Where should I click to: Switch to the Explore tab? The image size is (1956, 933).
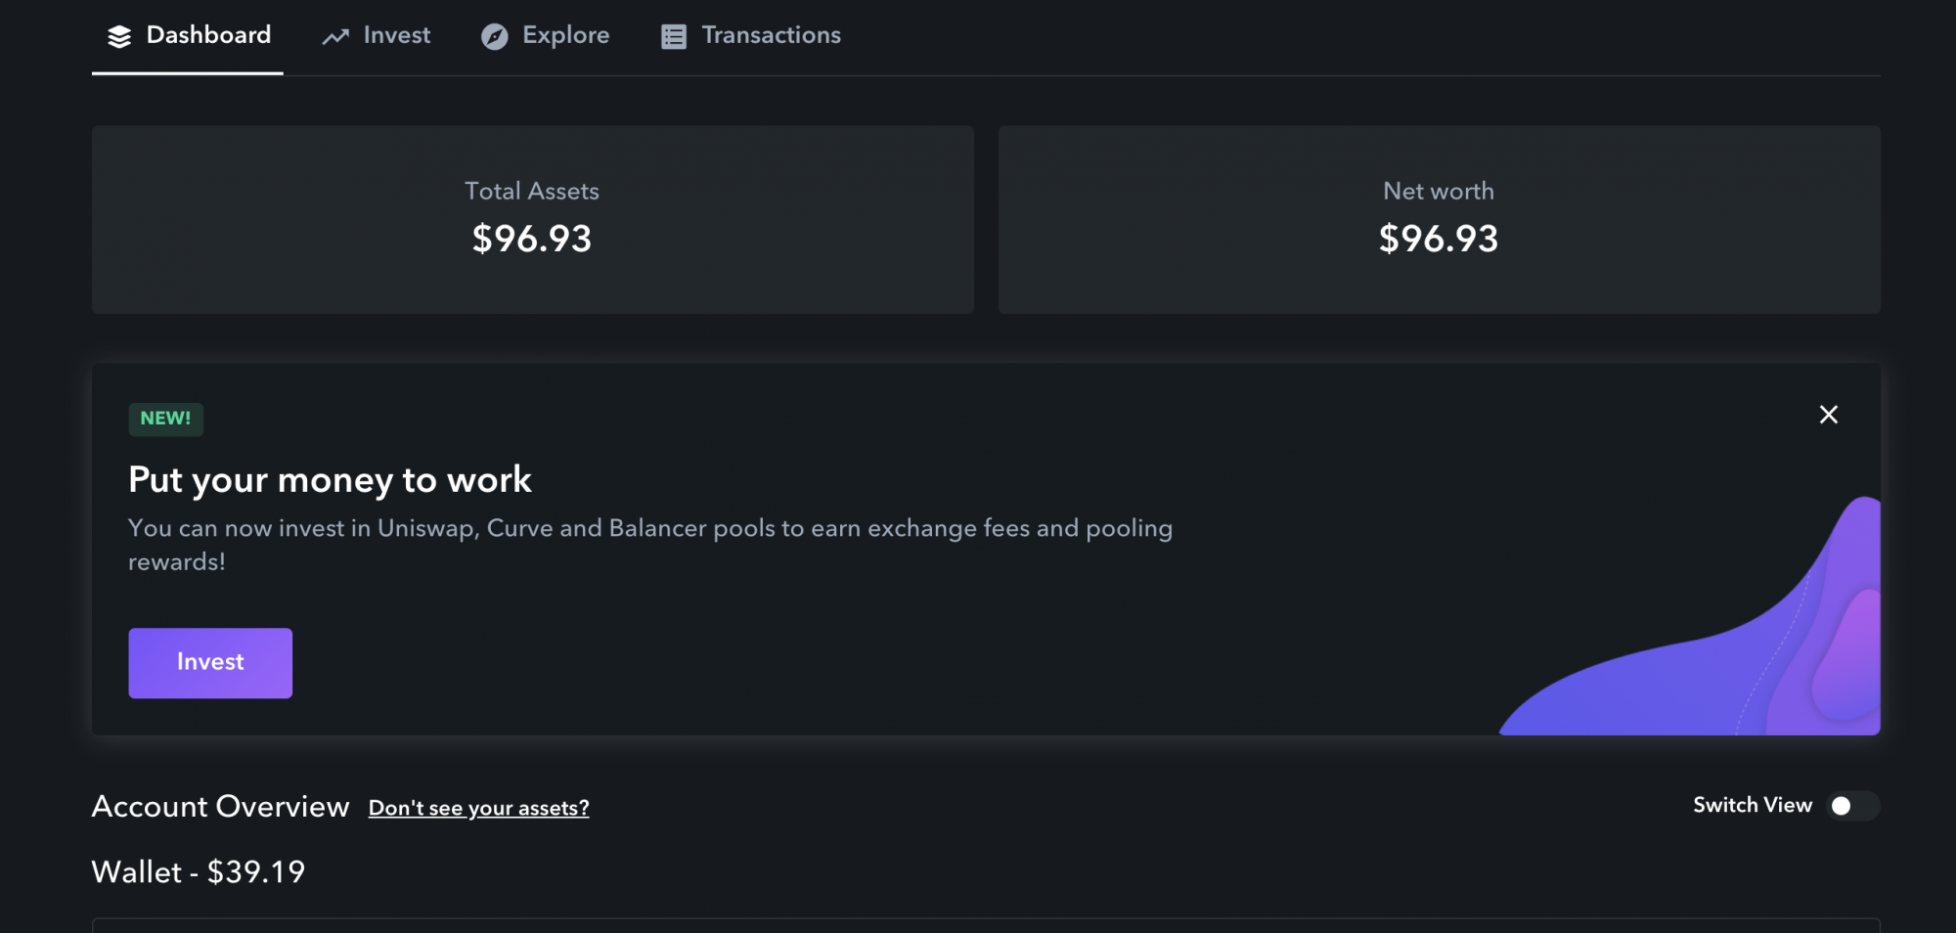pos(546,36)
